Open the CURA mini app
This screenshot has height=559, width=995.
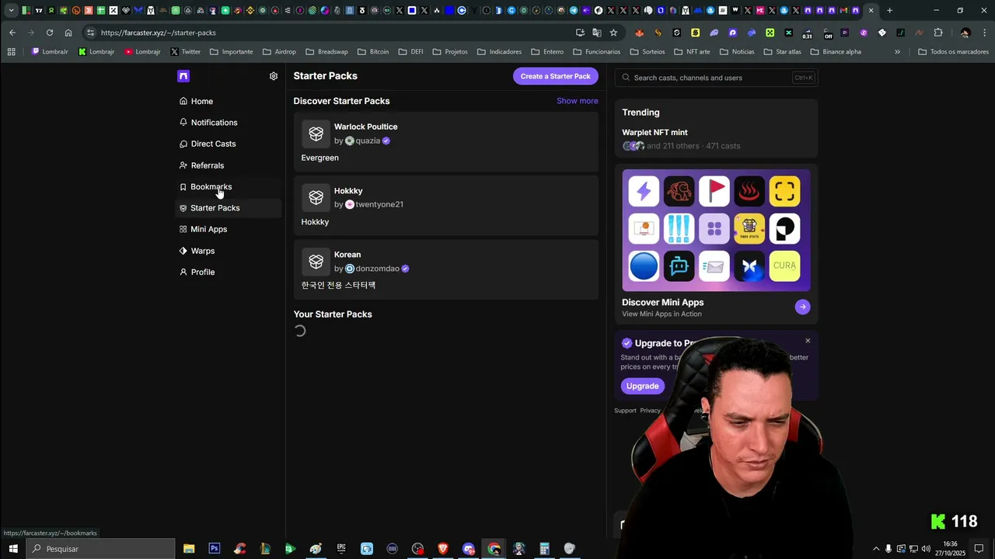click(x=784, y=266)
